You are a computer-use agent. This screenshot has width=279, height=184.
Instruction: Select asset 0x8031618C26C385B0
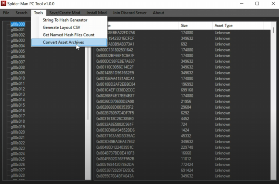[x=115, y=118]
